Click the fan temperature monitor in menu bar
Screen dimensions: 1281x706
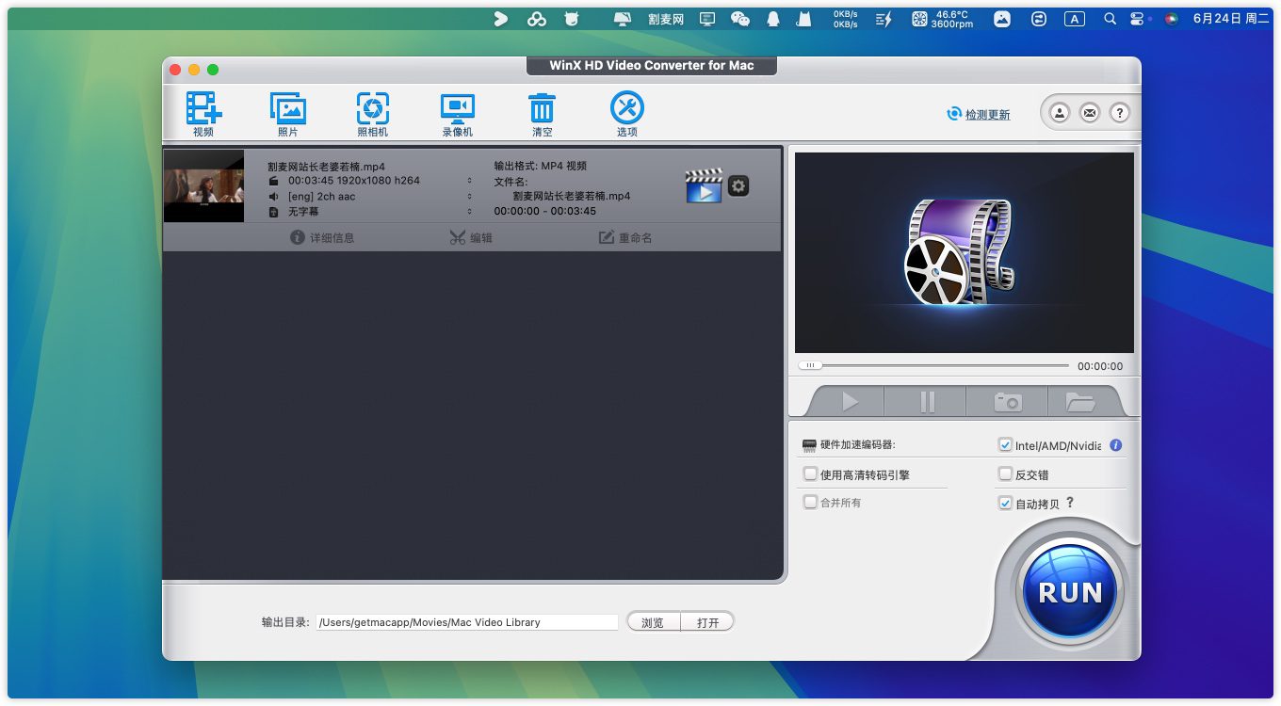(x=942, y=19)
